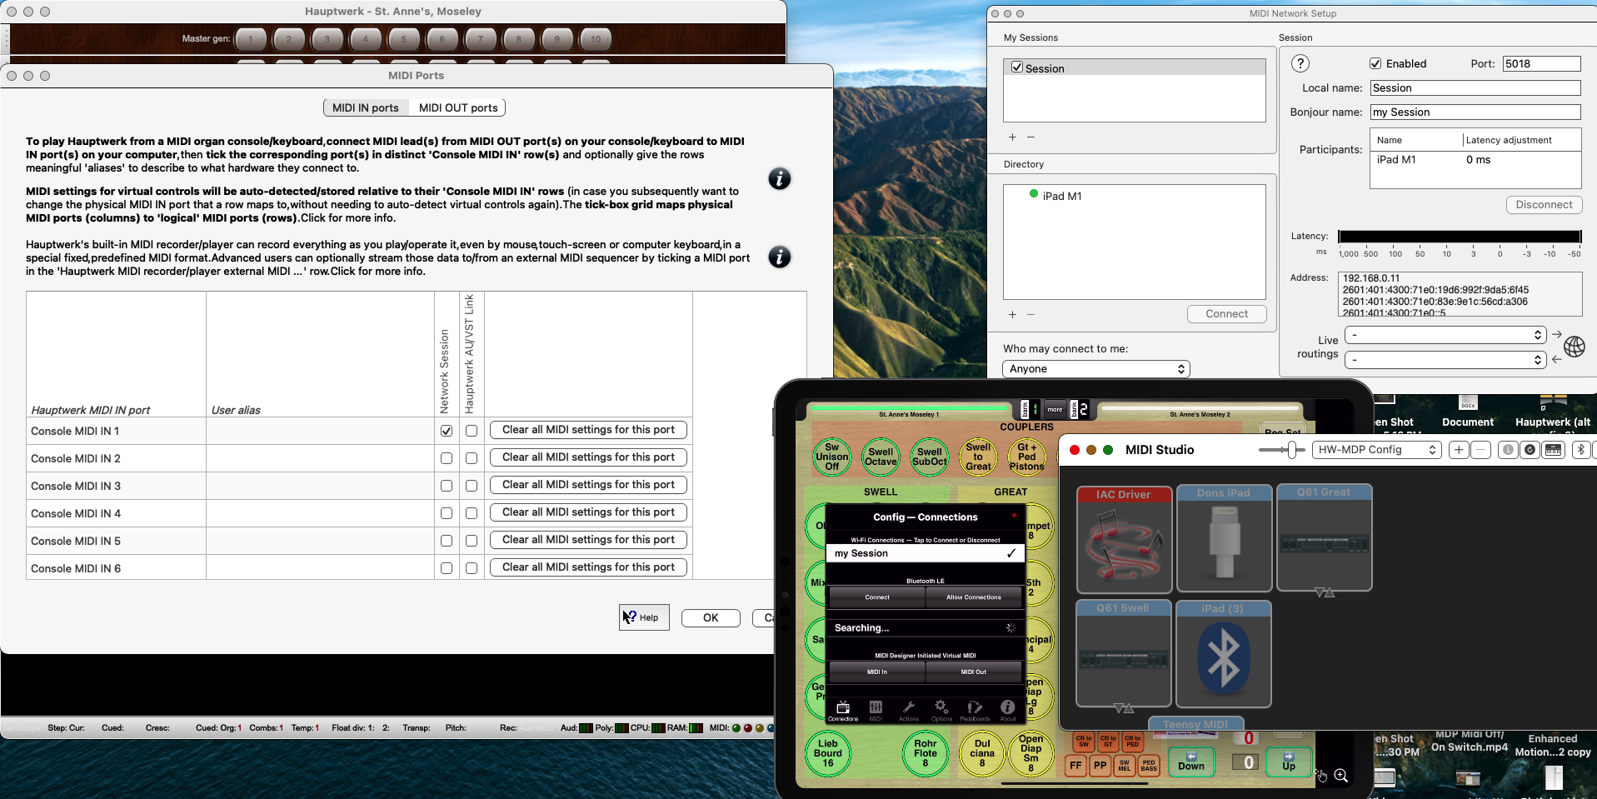
Task: Switch to the MIDI OUT ports tab
Action: point(458,107)
